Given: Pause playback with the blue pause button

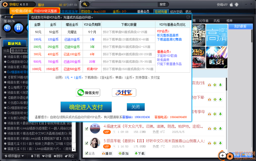Looking at the screenshot, I should [x=19, y=28].
